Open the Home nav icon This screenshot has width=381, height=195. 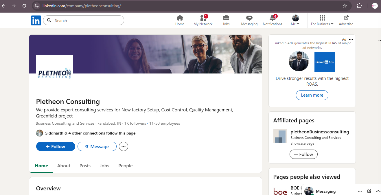pos(180,21)
